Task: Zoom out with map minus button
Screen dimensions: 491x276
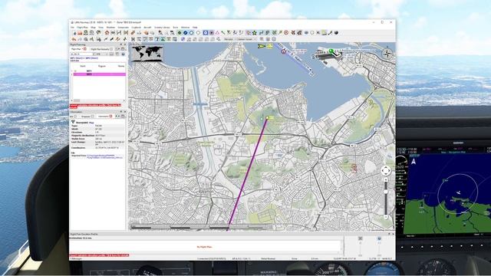Action: pyautogui.click(x=386, y=217)
